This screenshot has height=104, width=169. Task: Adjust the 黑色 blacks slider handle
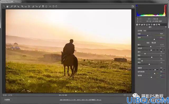tap(149, 64)
